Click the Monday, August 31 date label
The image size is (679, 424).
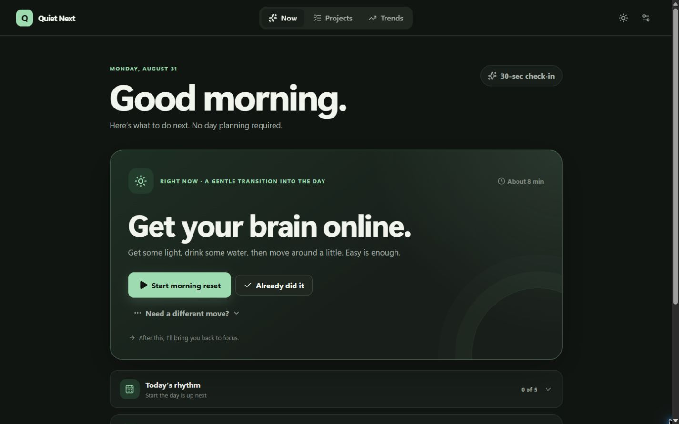point(143,69)
